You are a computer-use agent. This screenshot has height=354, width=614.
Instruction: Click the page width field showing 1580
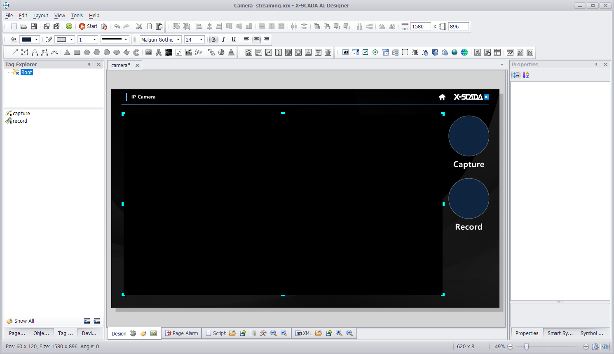[x=420, y=26]
